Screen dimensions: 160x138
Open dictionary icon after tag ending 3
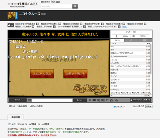145,24
